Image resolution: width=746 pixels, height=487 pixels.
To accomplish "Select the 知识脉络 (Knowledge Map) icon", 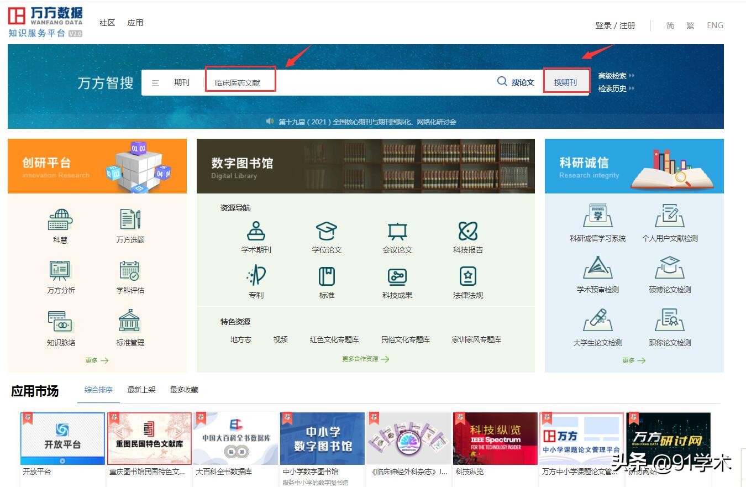I will (x=60, y=325).
